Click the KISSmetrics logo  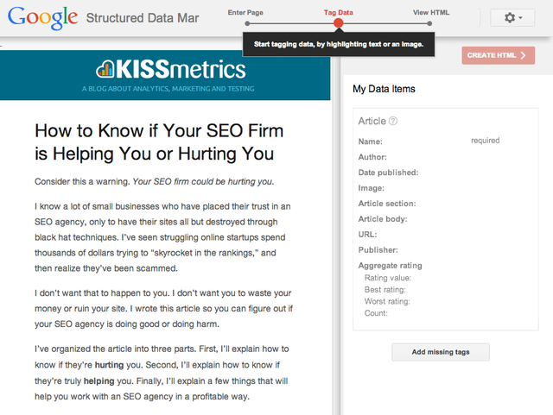[165, 68]
